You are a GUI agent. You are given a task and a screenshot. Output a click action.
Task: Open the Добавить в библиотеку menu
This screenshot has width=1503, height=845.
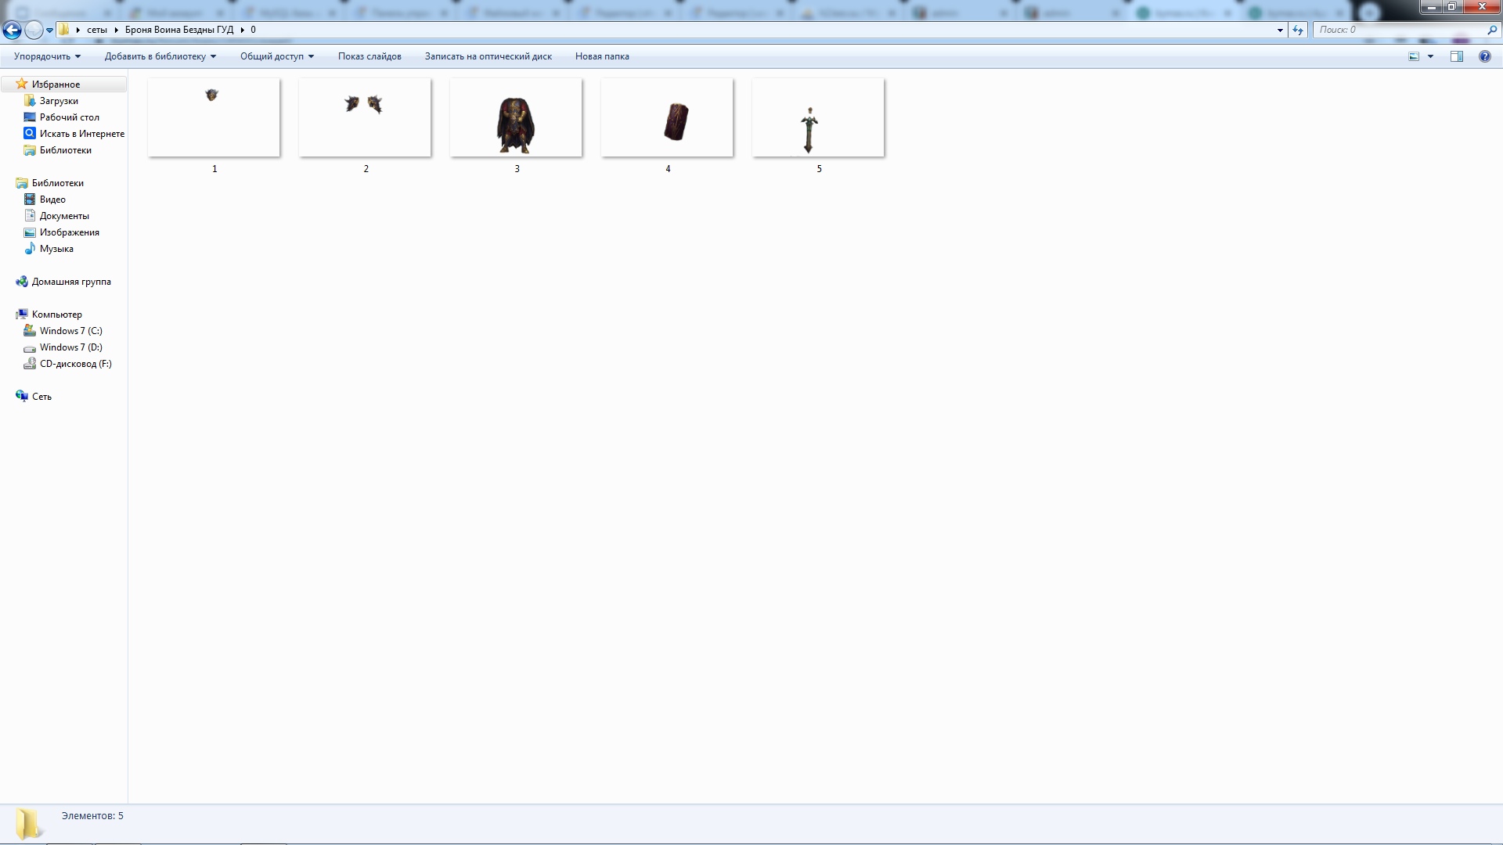[160, 56]
